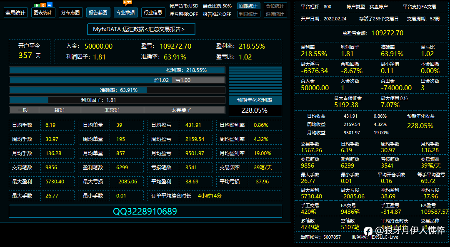Click the EA交易 9436笔 value
The width and height of the screenshot is (450, 247).
click(350, 212)
